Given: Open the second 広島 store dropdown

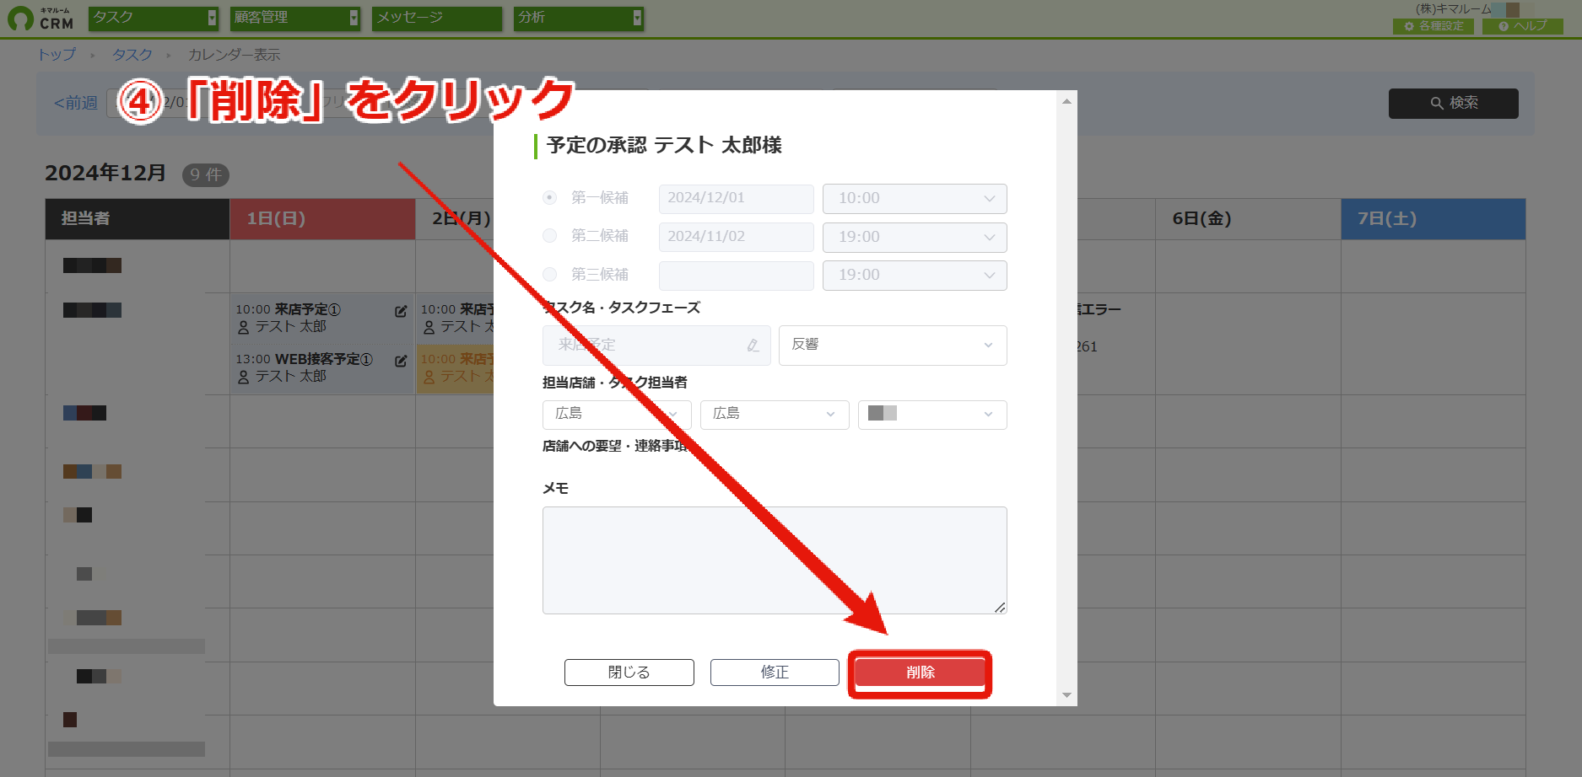Looking at the screenshot, I should 775,415.
